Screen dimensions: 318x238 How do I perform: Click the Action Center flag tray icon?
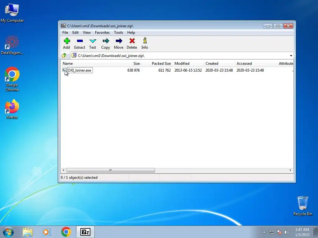point(279,232)
